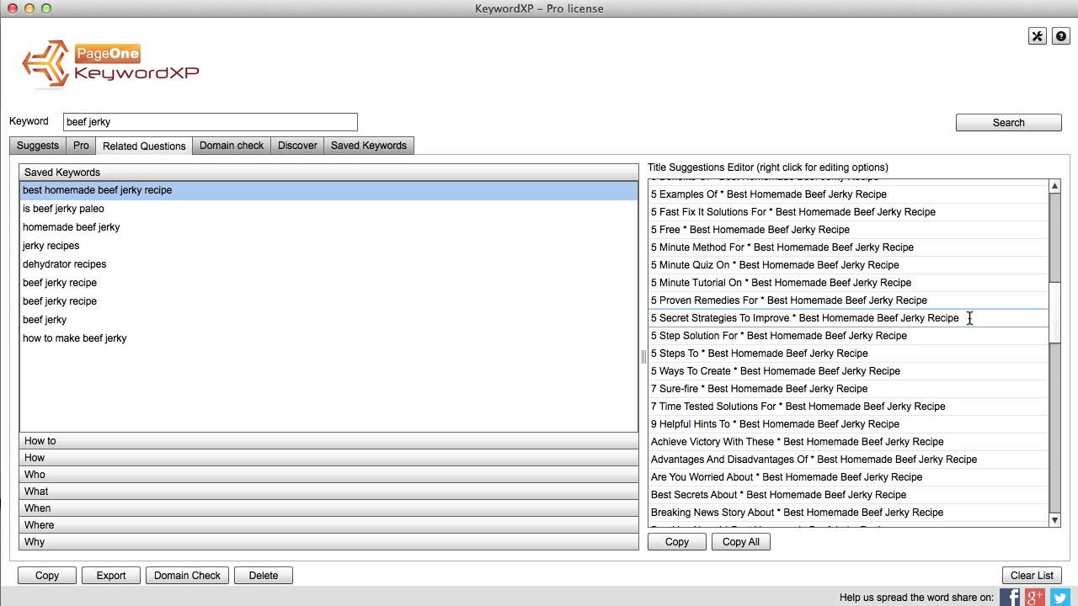Screen dimensions: 1078x606
Task: Click the Copy All button
Action: pyautogui.click(x=741, y=542)
